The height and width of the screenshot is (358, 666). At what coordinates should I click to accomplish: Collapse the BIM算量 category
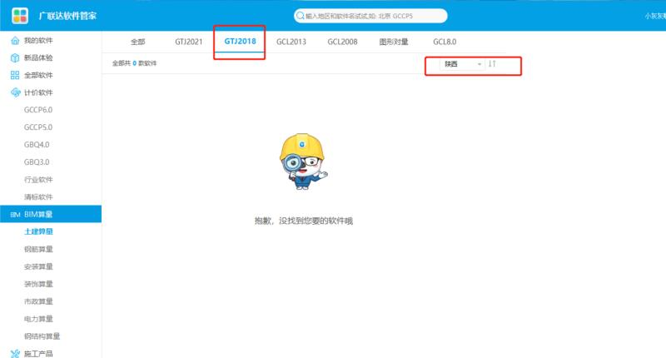point(51,214)
